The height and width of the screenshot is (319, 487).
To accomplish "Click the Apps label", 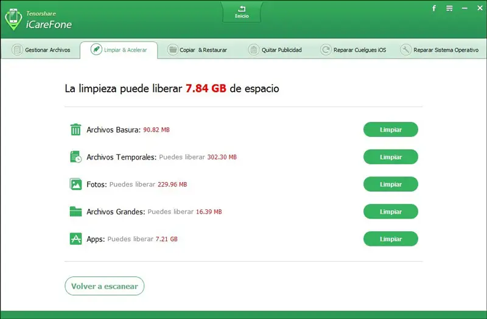I will tap(96, 239).
